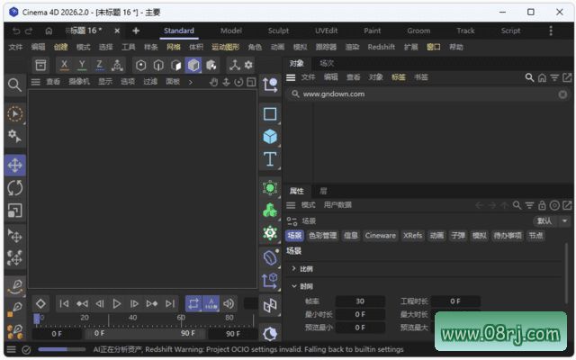This screenshot has height=360, width=576.
Task: Click the asset analysis progress bar
Action: 62,349
